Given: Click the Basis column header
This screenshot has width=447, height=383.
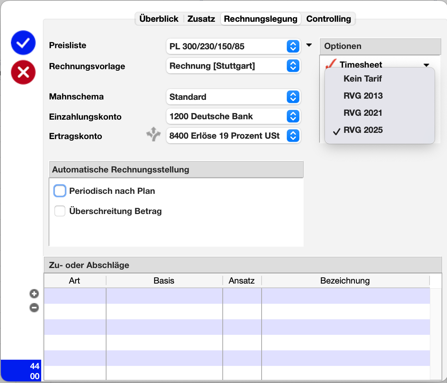Looking at the screenshot, I should pyautogui.click(x=164, y=281).
